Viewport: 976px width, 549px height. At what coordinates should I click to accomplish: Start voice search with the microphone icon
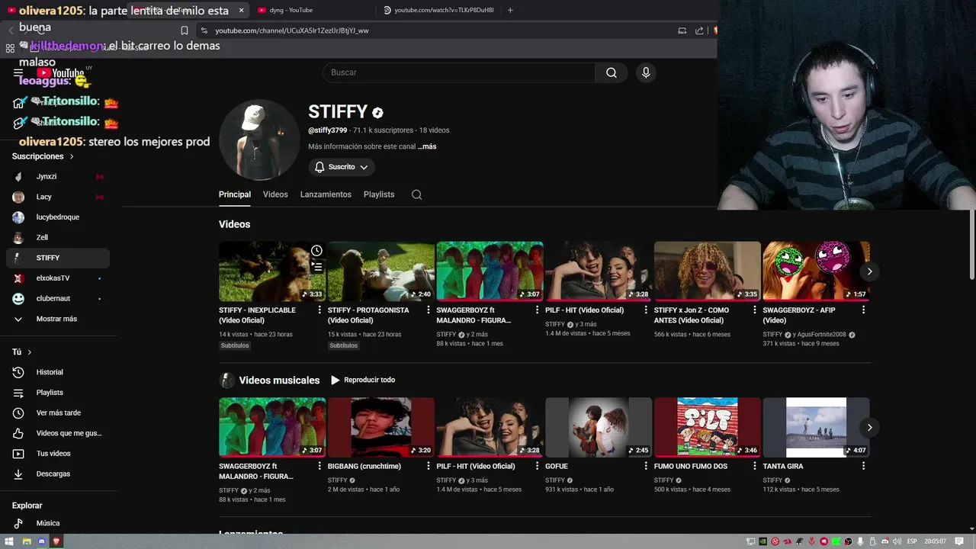pyautogui.click(x=646, y=72)
